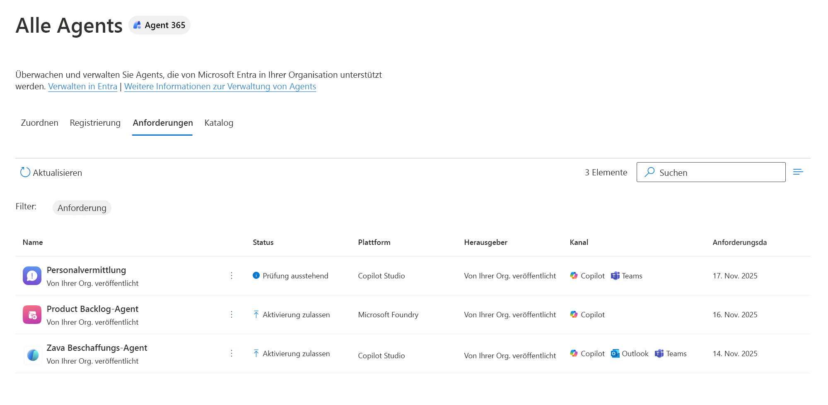Viewport: 828px width, 405px height.
Task: Click Teams icon in Zava Beschaffungs-Agent row
Action: tap(659, 353)
